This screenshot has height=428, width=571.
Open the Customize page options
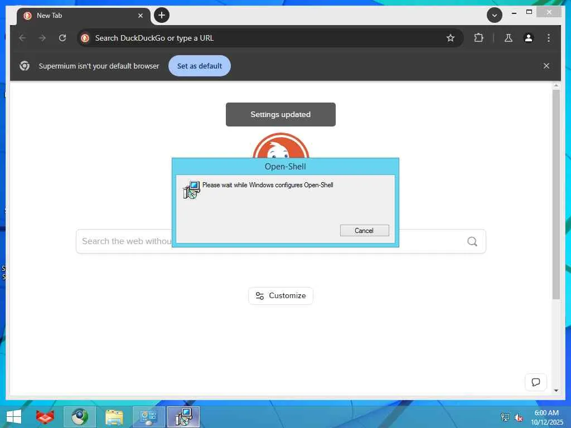click(x=280, y=295)
